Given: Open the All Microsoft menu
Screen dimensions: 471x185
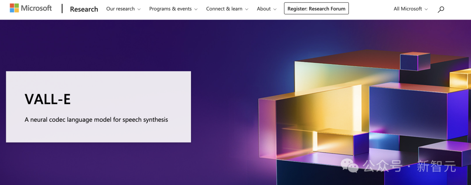Looking at the screenshot, I should (x=411, y=9).
